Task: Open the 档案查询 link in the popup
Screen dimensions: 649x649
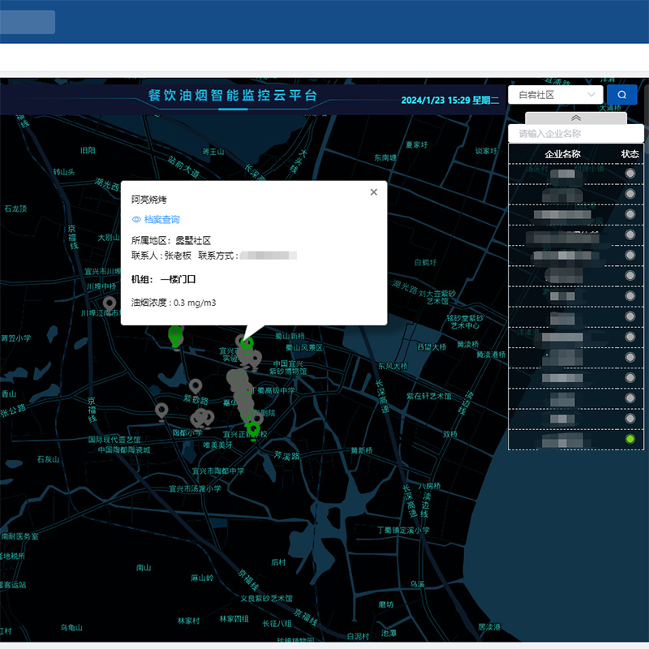Action: click(x=161, y=220)
